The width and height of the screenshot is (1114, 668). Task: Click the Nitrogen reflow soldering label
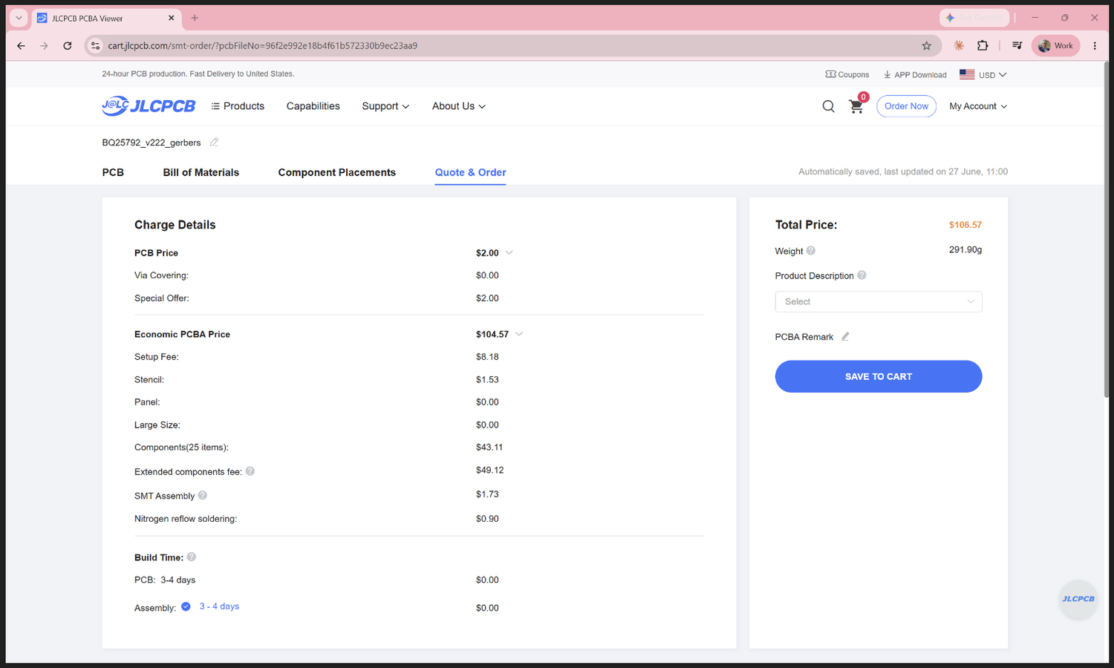coord(186,519)
